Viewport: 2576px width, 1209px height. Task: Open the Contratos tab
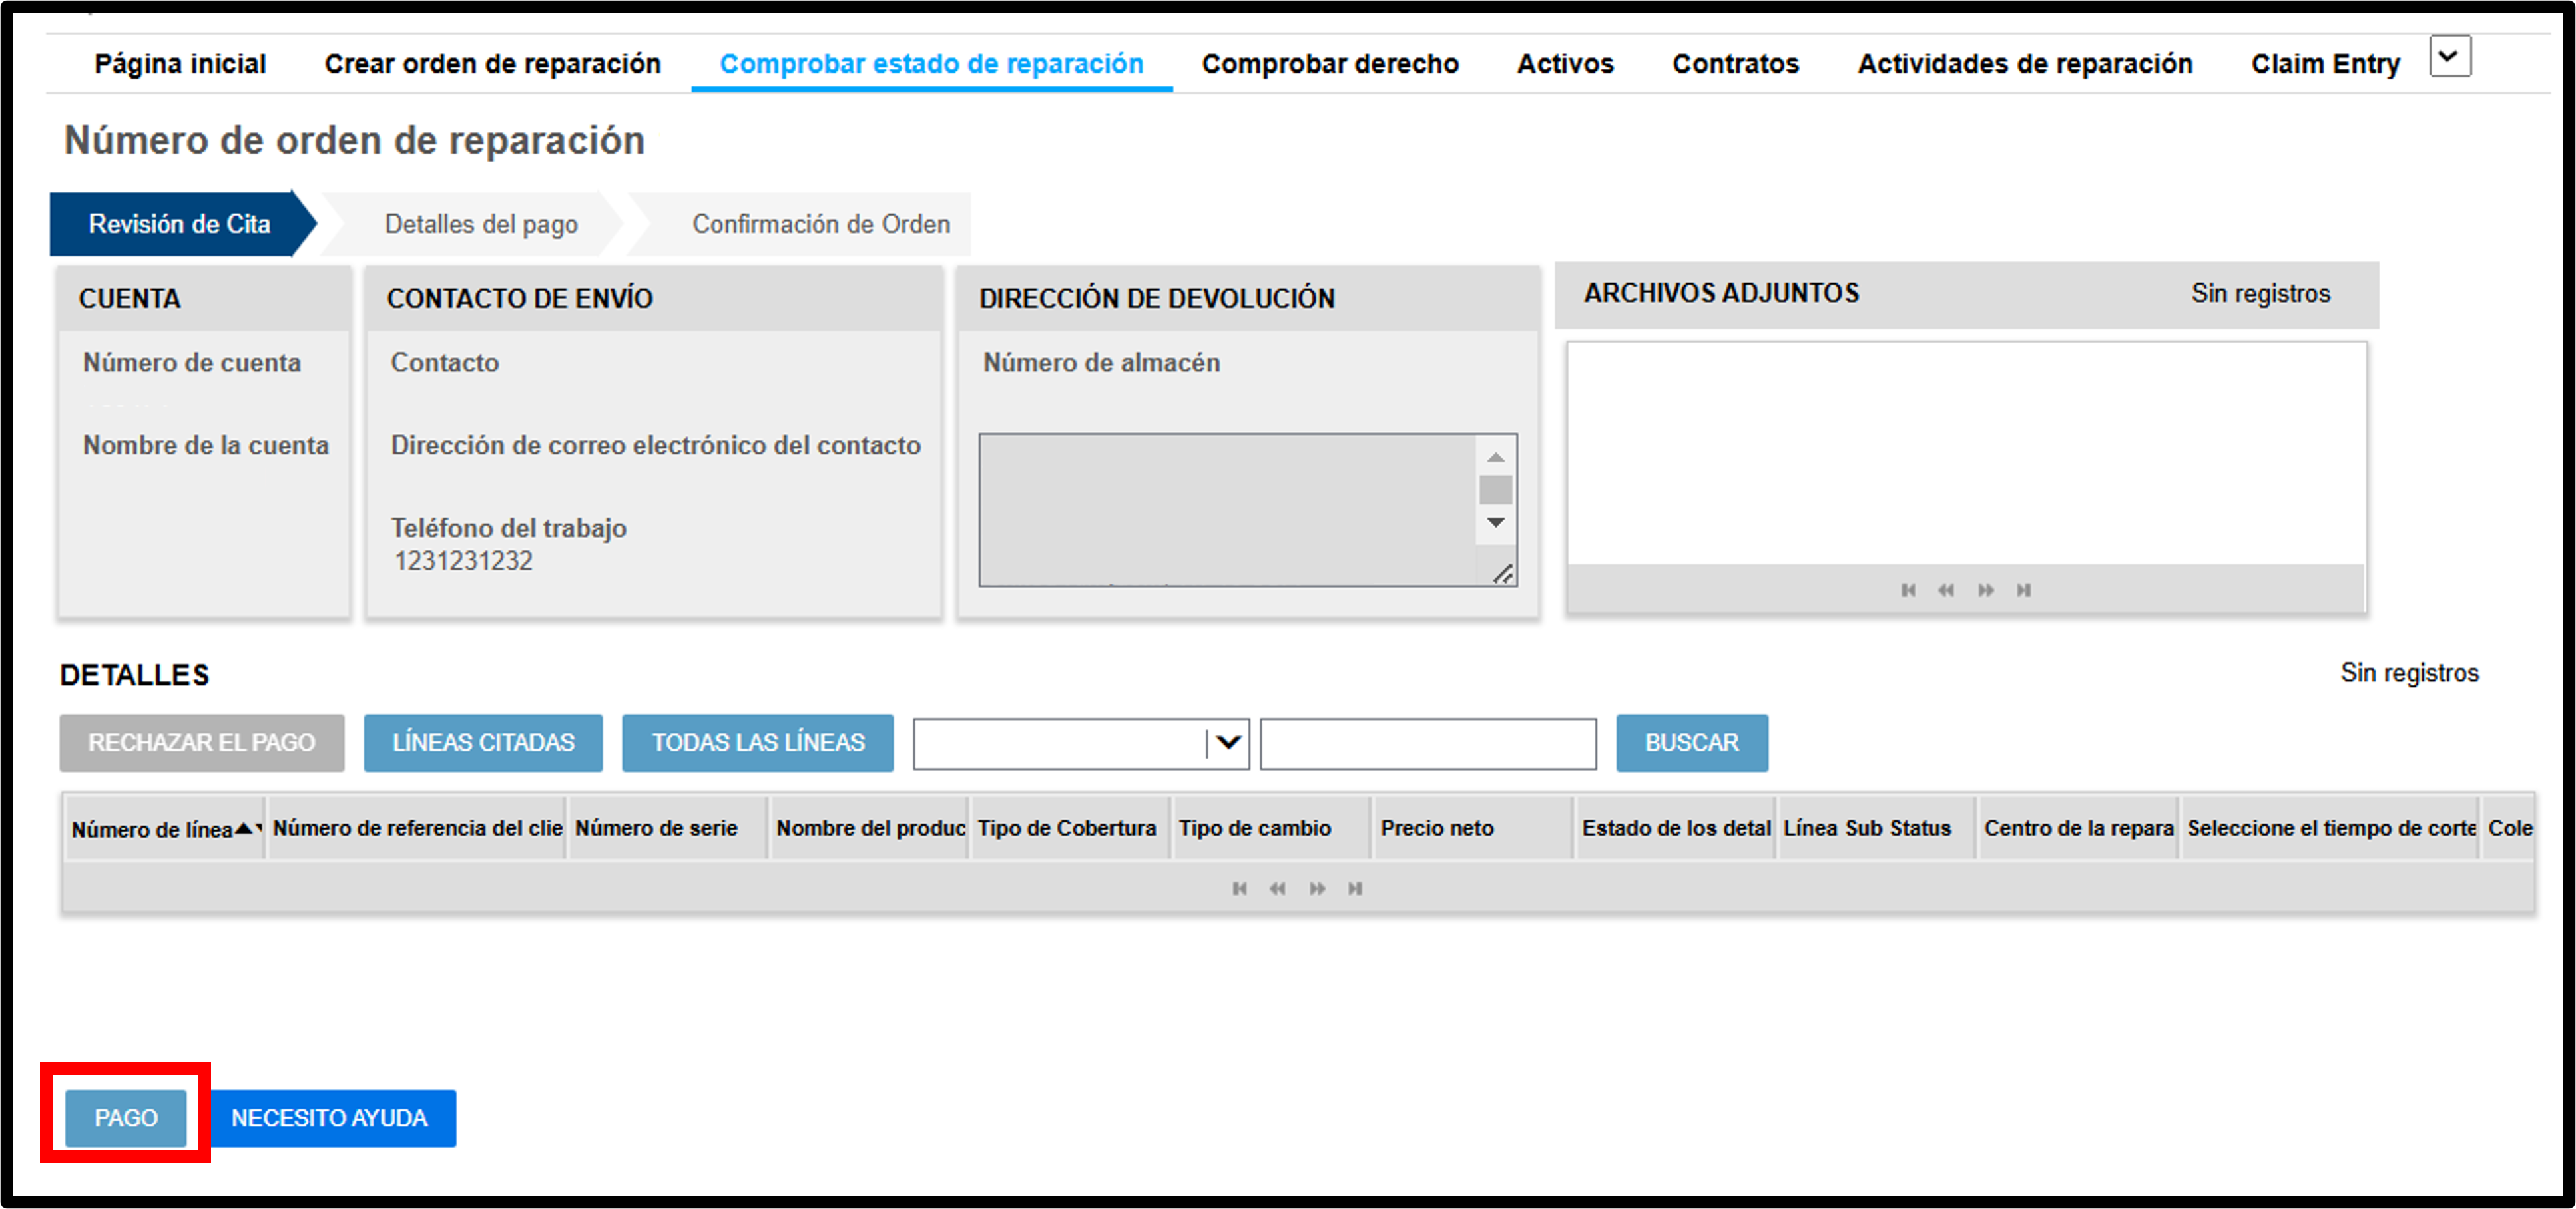pyautogui.click(x=1735, y=64)
